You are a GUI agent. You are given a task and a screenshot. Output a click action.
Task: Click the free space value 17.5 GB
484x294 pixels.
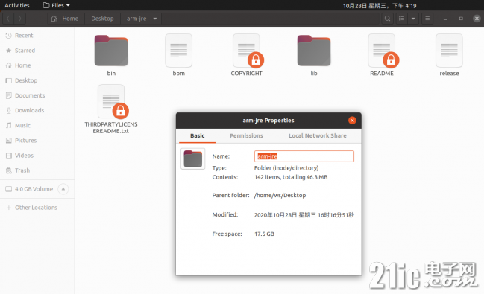pyautogui.click(x=264, y=234)
